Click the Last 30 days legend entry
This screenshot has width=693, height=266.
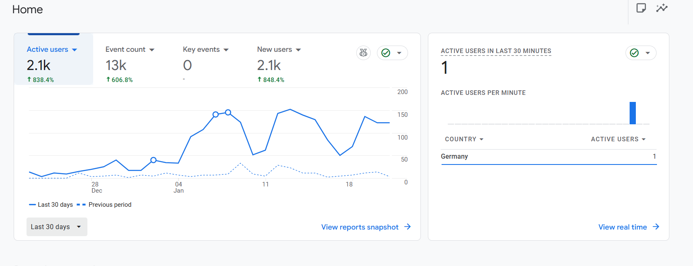pos(51,205)
